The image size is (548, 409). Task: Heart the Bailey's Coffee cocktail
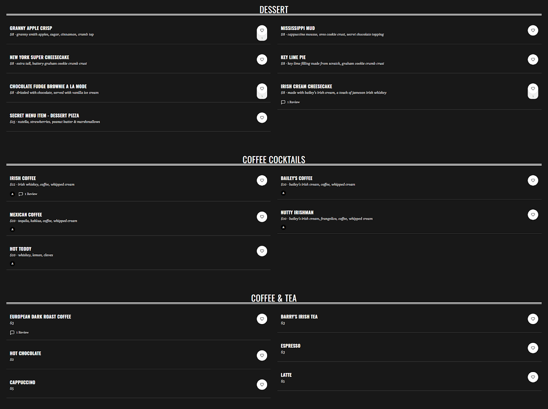533,180
